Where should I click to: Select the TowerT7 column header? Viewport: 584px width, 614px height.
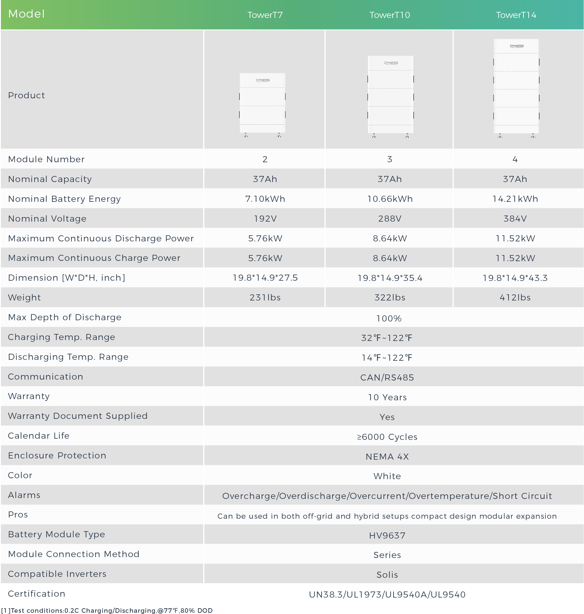coord(265,15)
